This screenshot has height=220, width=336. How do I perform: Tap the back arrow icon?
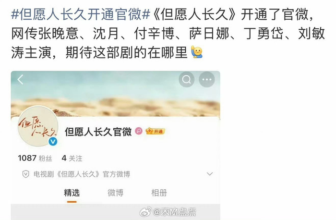pyautogui.click(x=20, y=80)
